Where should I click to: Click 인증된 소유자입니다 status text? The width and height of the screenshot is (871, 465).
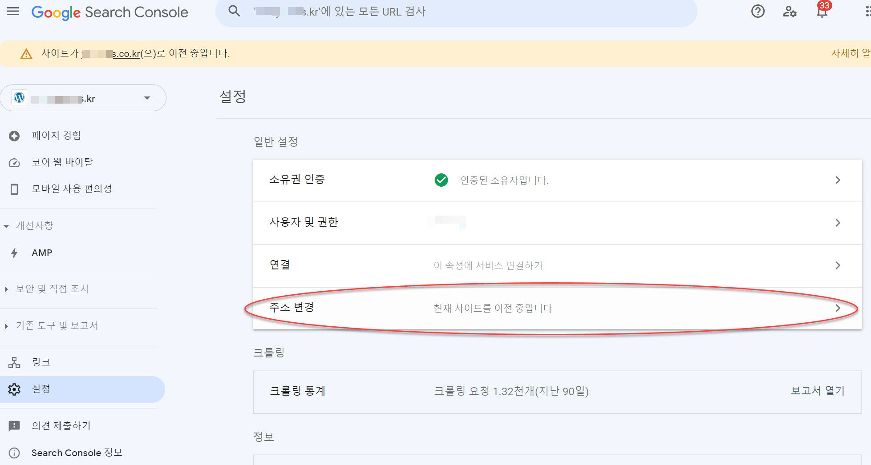click(x=504, y=180)
